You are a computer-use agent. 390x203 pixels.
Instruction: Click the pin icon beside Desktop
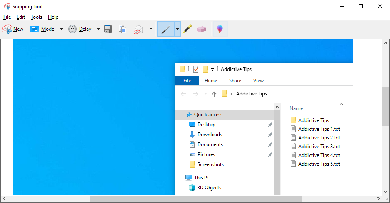pos(270,125)
